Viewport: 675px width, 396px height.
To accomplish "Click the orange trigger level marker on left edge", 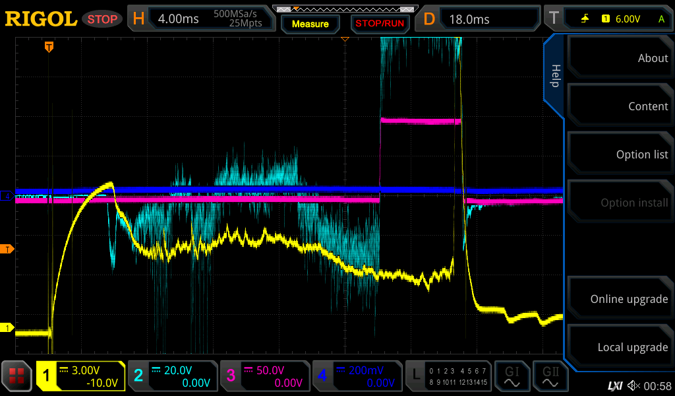I will (8, 249).
